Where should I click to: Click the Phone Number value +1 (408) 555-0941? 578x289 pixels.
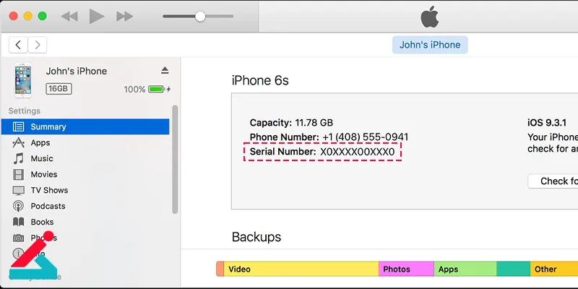[x=366, y=137]
